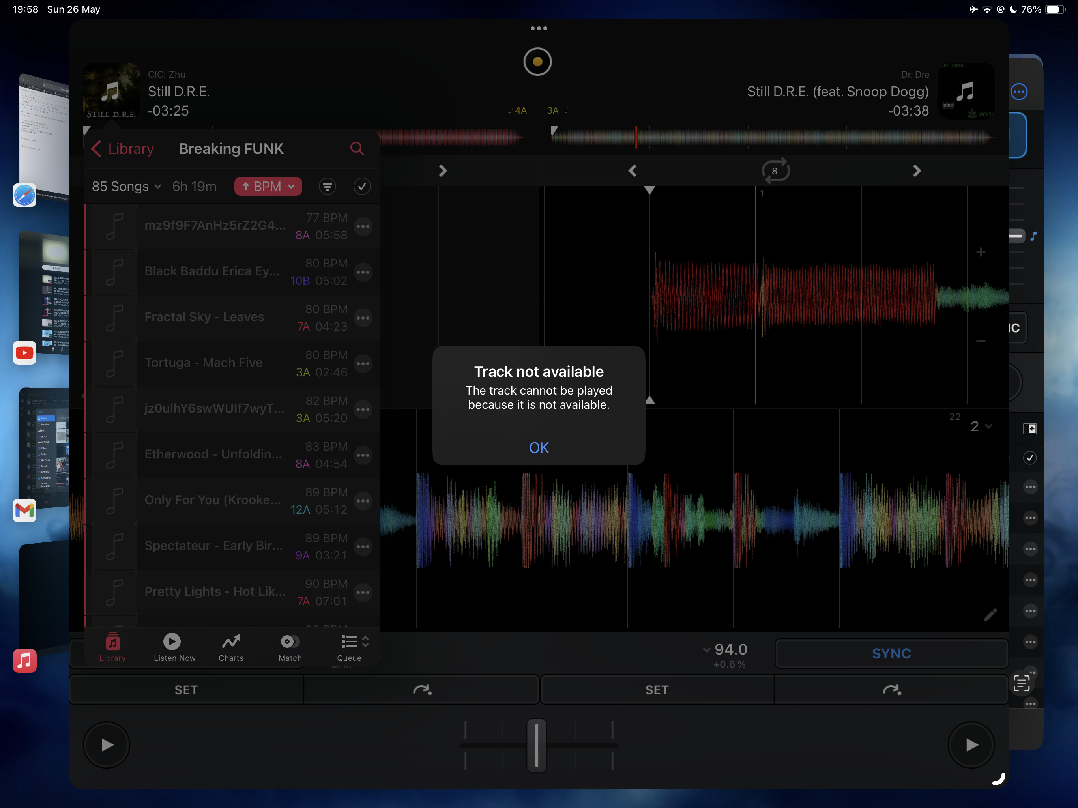Open more options for Fractal Sky - Leaves

[363, 318]
